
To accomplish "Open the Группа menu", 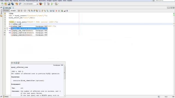I will point(55,1).
